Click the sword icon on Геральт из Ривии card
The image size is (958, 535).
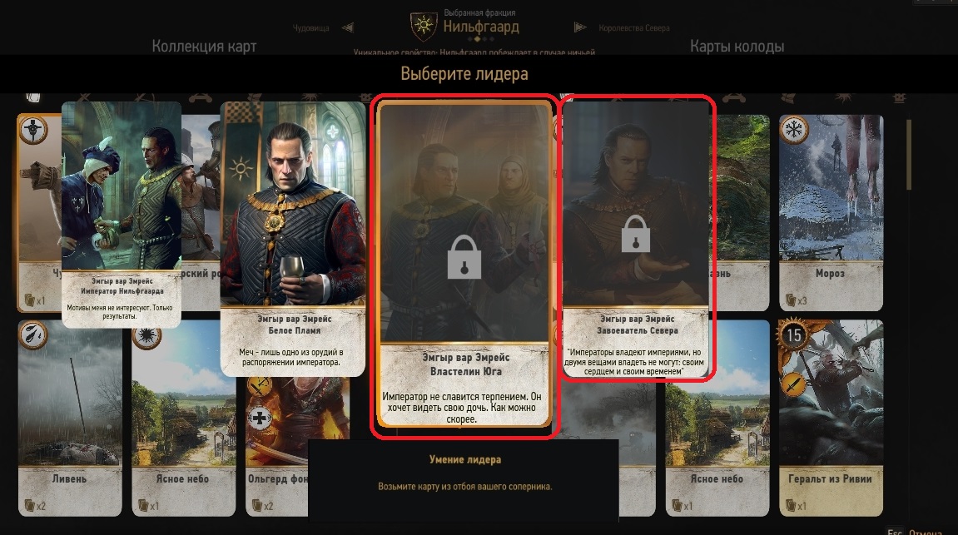pos(794,384)
